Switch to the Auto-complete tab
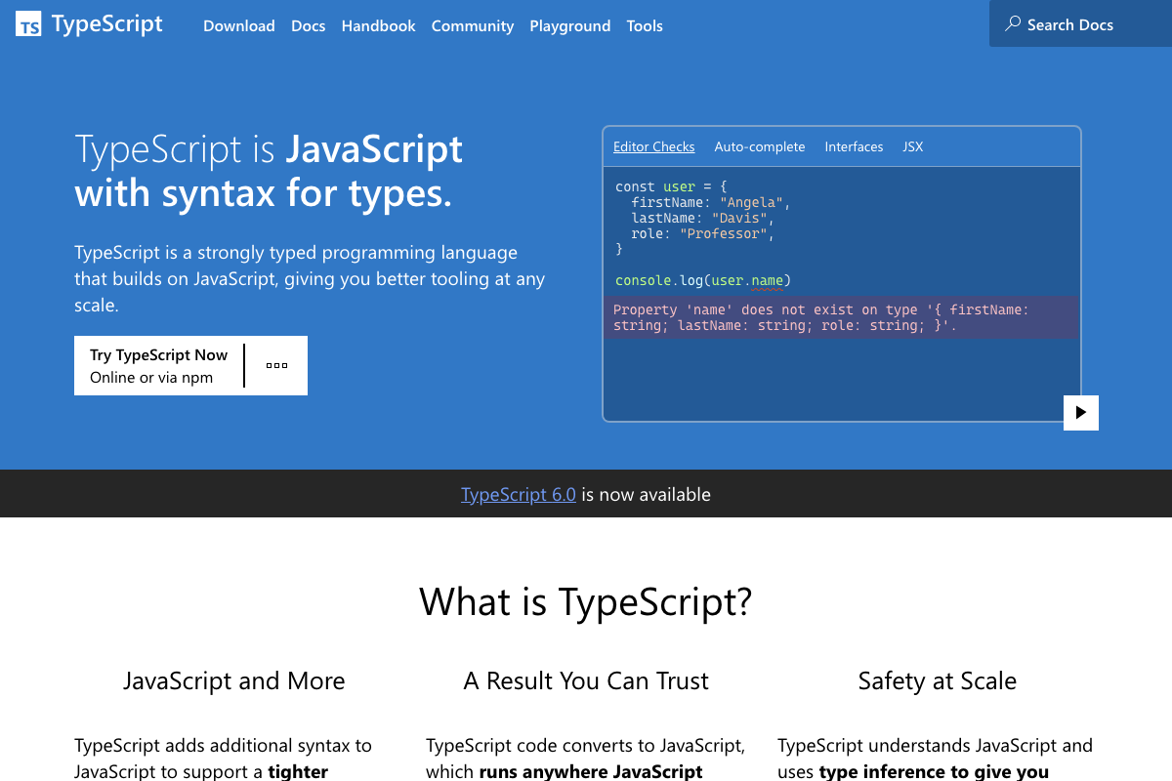1172x781 pixels. tap(760, 146)
